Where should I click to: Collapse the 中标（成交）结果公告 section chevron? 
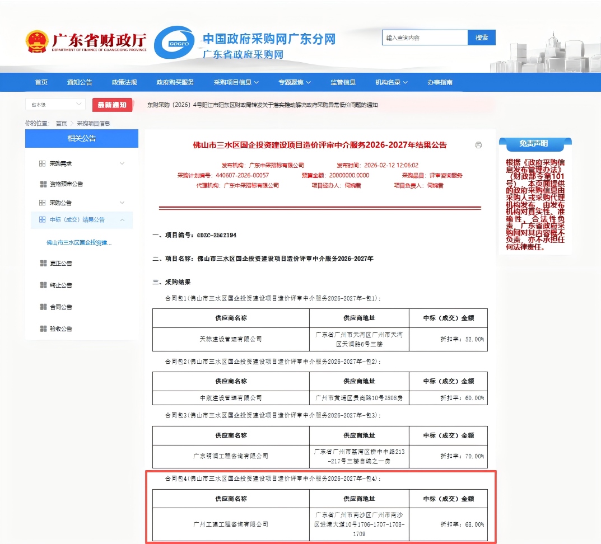click(122, 220)
